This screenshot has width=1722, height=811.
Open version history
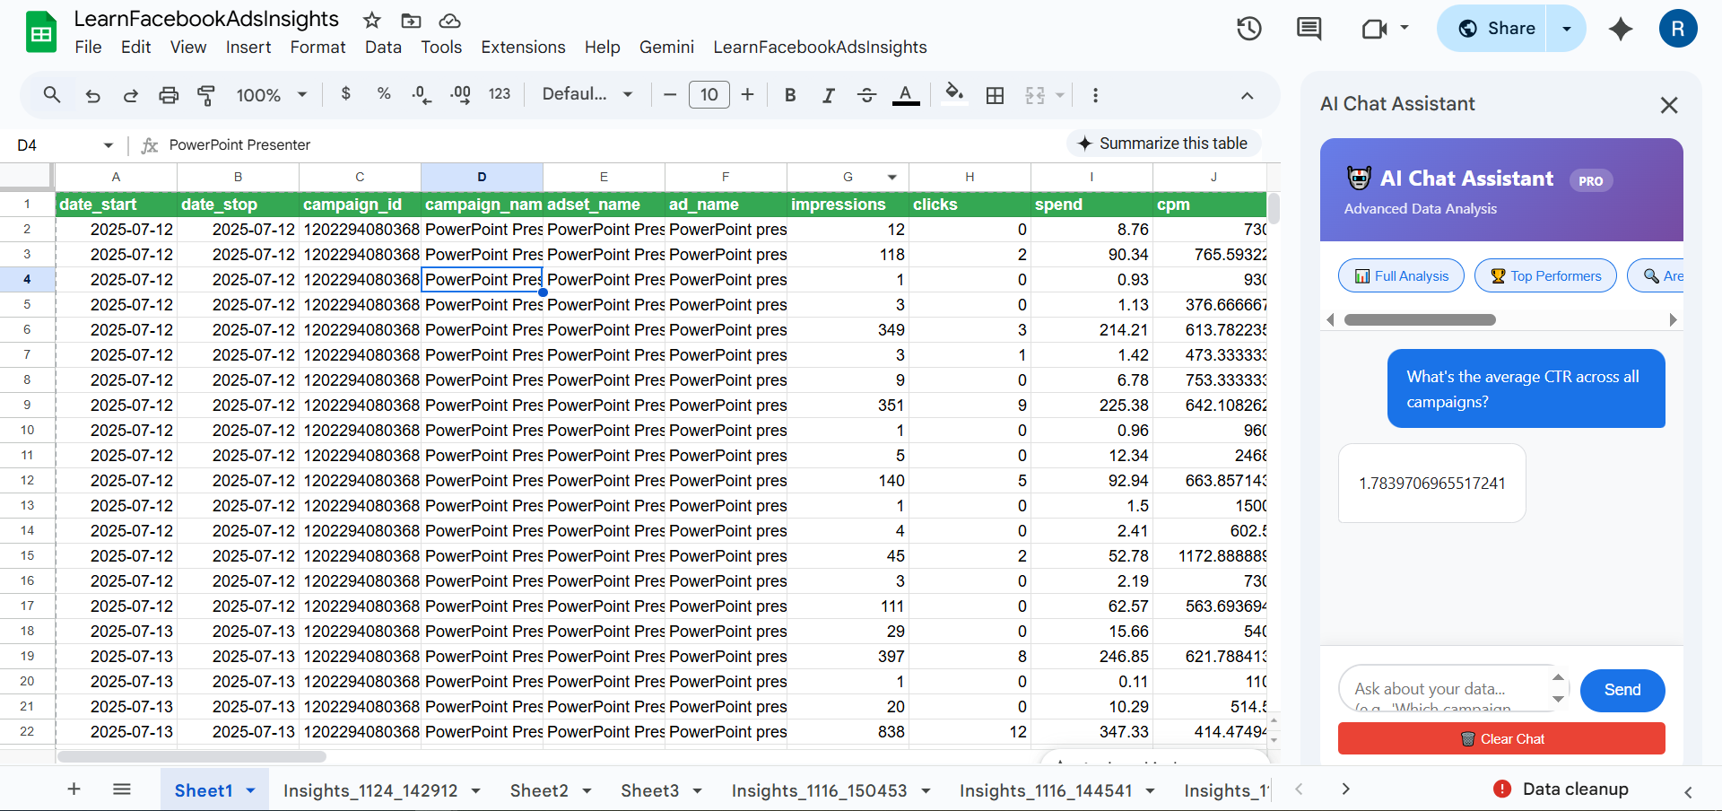(x=1248, y=28)
